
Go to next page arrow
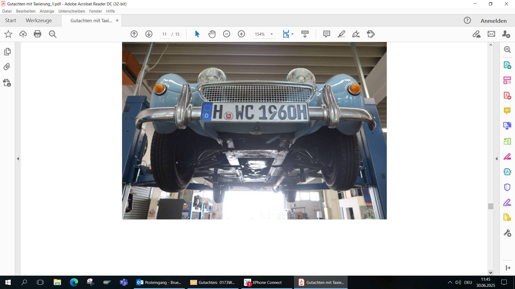pos(149,34)
